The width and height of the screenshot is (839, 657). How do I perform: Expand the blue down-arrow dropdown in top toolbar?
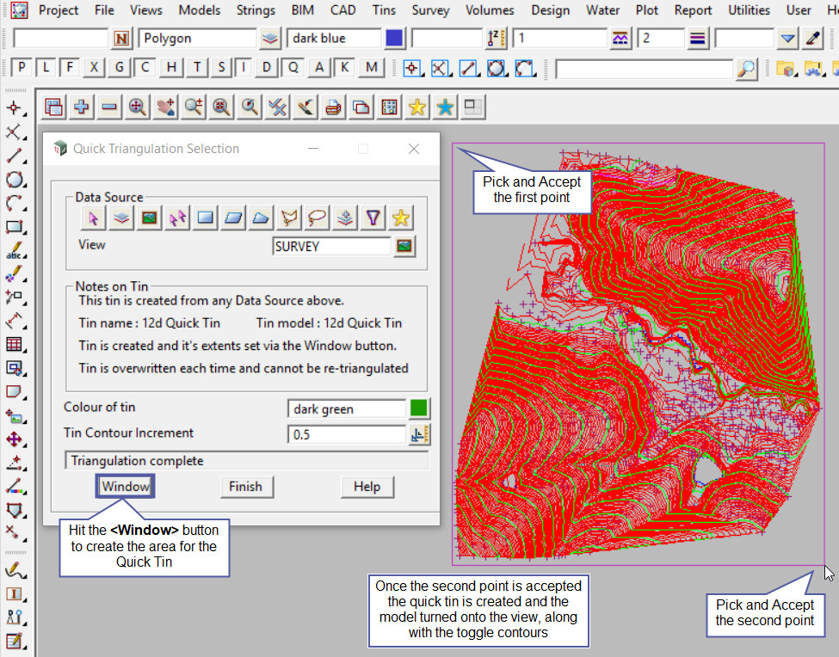(787, 39)
